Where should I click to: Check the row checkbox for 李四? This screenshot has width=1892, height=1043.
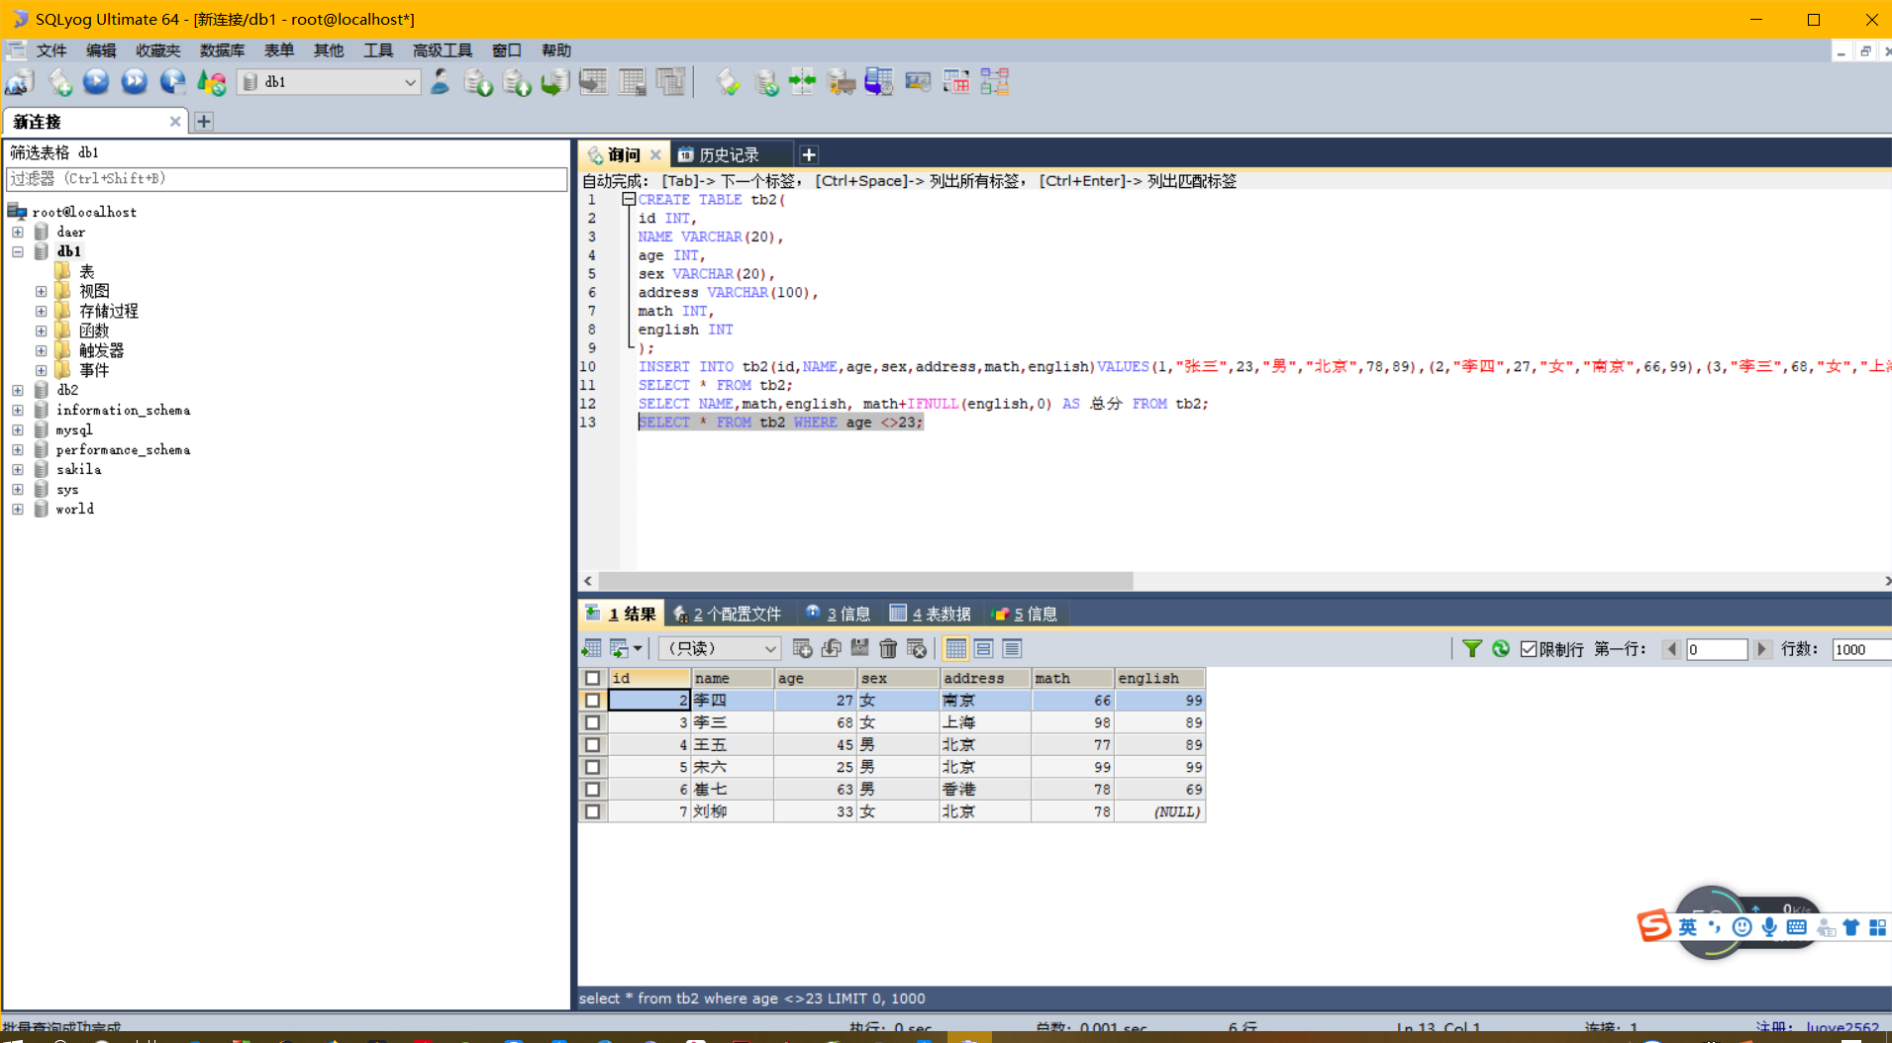point(592,701)
